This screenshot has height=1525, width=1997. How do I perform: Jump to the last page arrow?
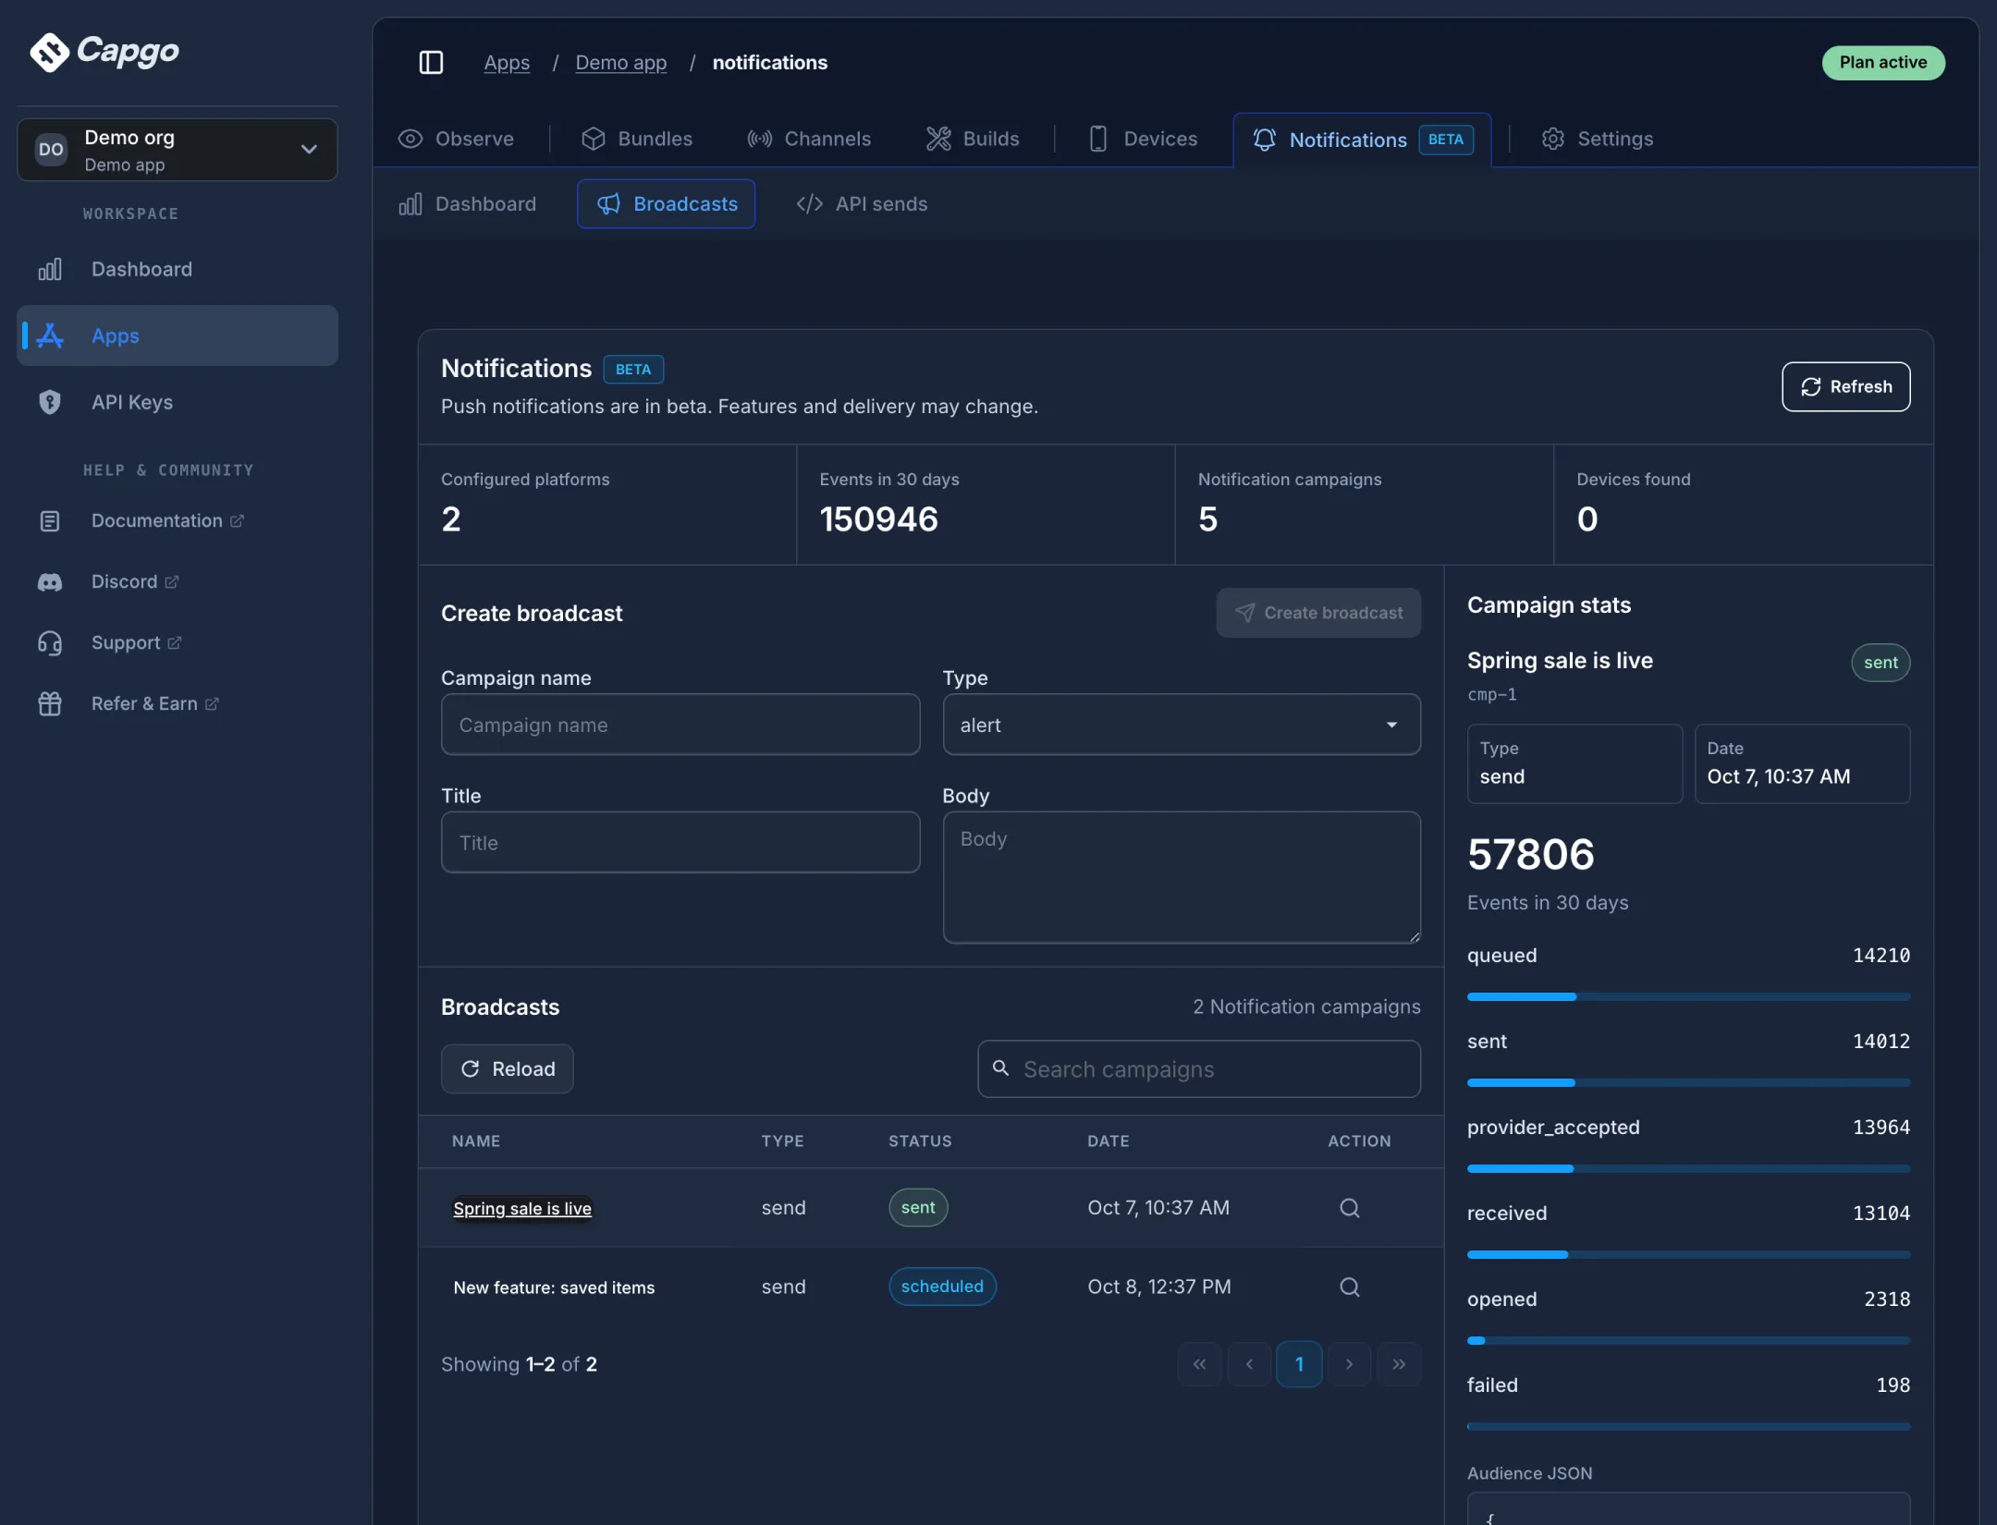[x=1399, y=1364]
